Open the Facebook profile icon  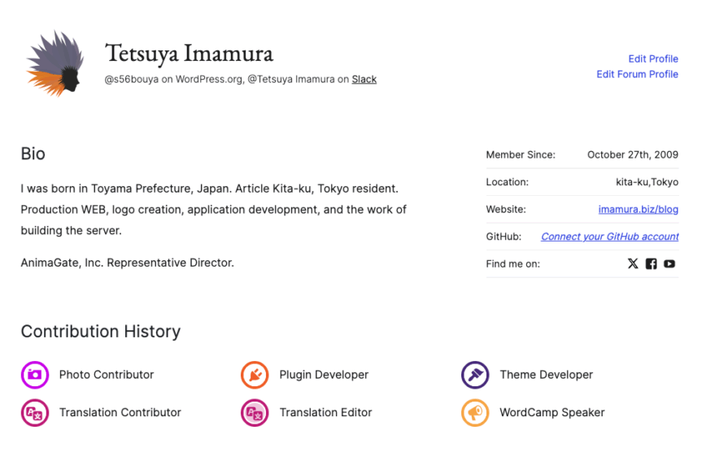point(651,263)
